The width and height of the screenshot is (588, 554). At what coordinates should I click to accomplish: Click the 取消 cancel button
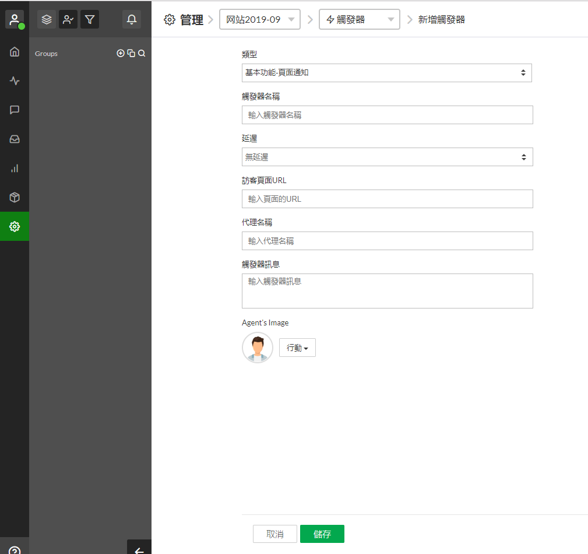click(x=274, y=534)
